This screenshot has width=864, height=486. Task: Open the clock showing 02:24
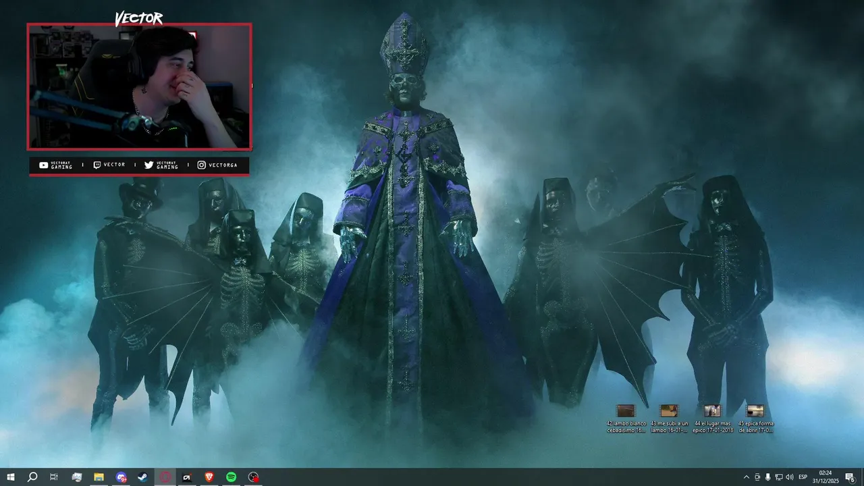coord(826,477)
